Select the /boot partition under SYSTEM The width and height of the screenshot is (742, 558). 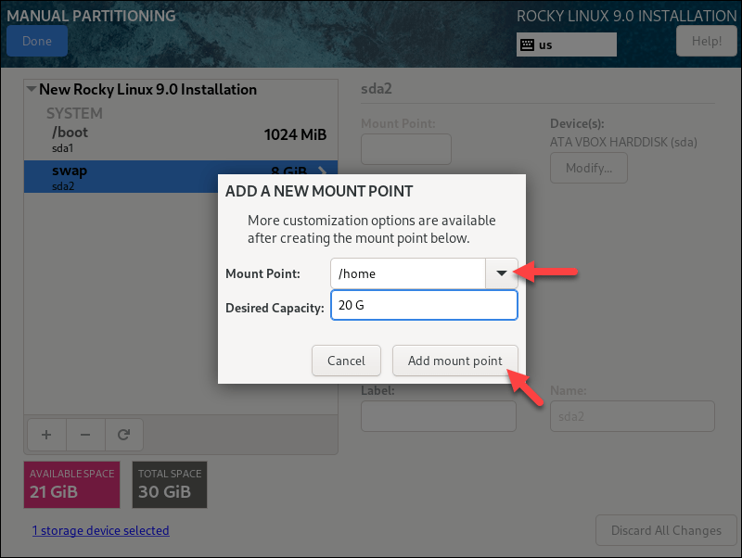click(139, 139)
